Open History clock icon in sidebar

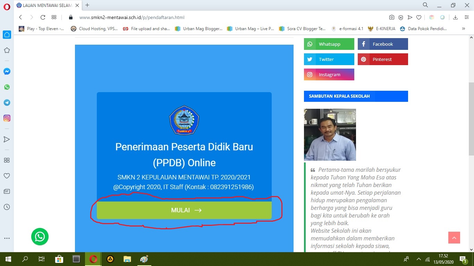coord(7,207)
